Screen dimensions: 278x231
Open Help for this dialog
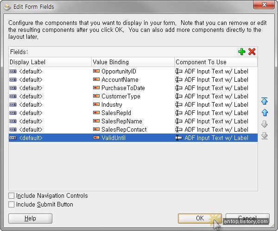[30, 219]
